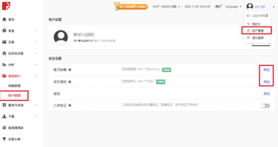Click the S2 DooTrader trophy banner
This screenshot has width=278, height=147.
(130, 6)
